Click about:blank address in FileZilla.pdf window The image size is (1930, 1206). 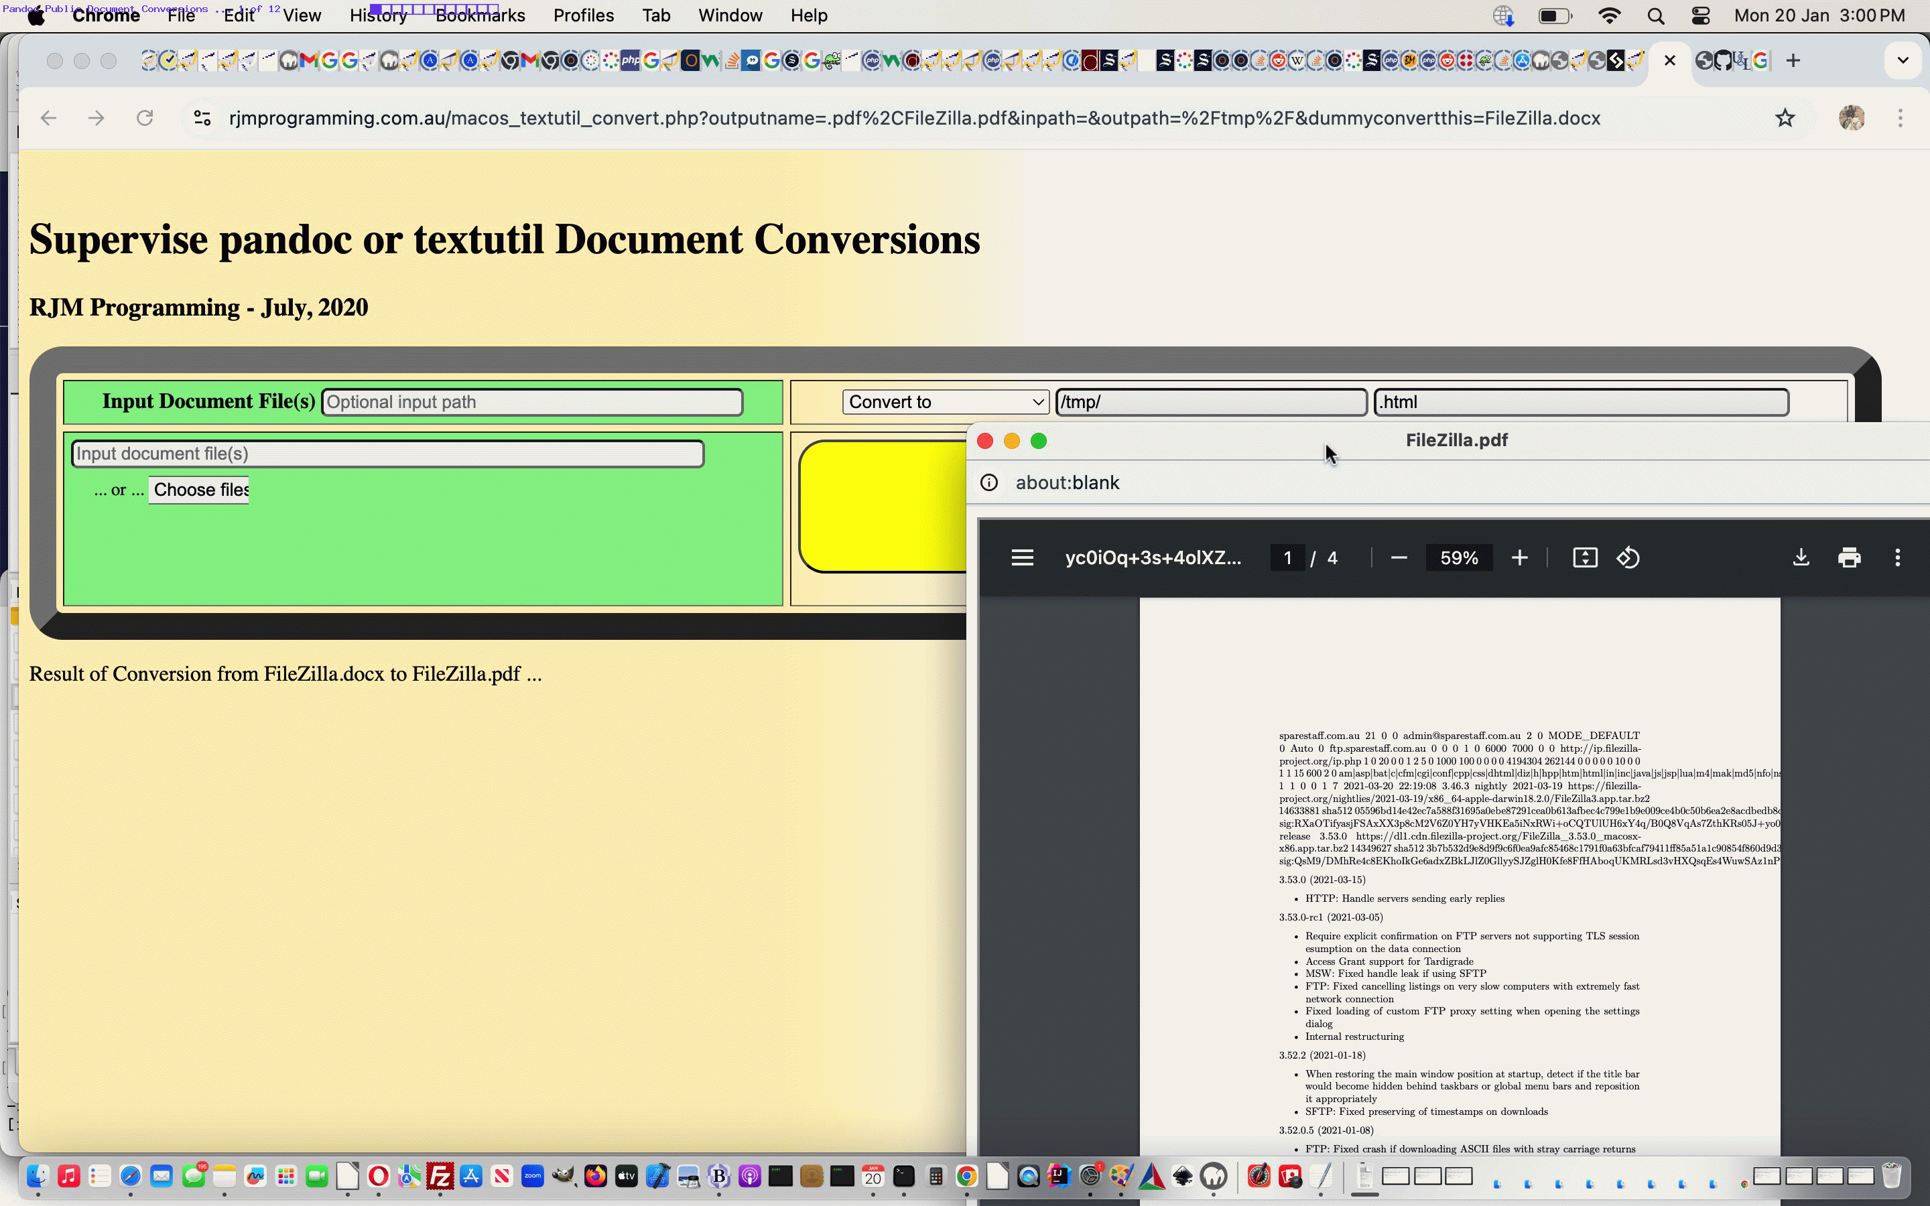[x=1067, y=482]
